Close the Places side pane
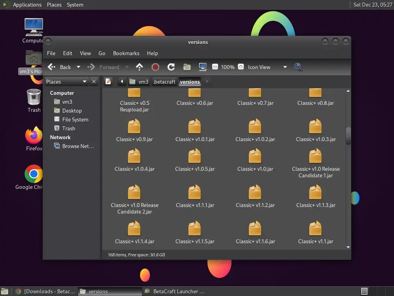394x296 pixels. pos(94,81)
